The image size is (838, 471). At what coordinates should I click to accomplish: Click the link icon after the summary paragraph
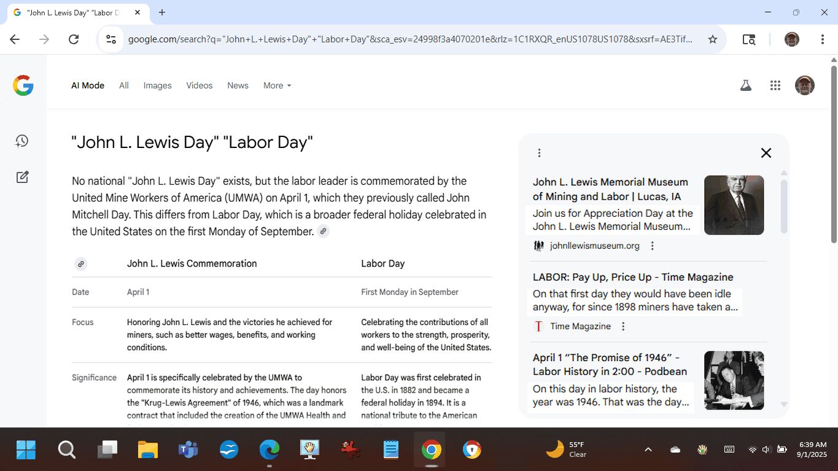[x=323, y=232]
